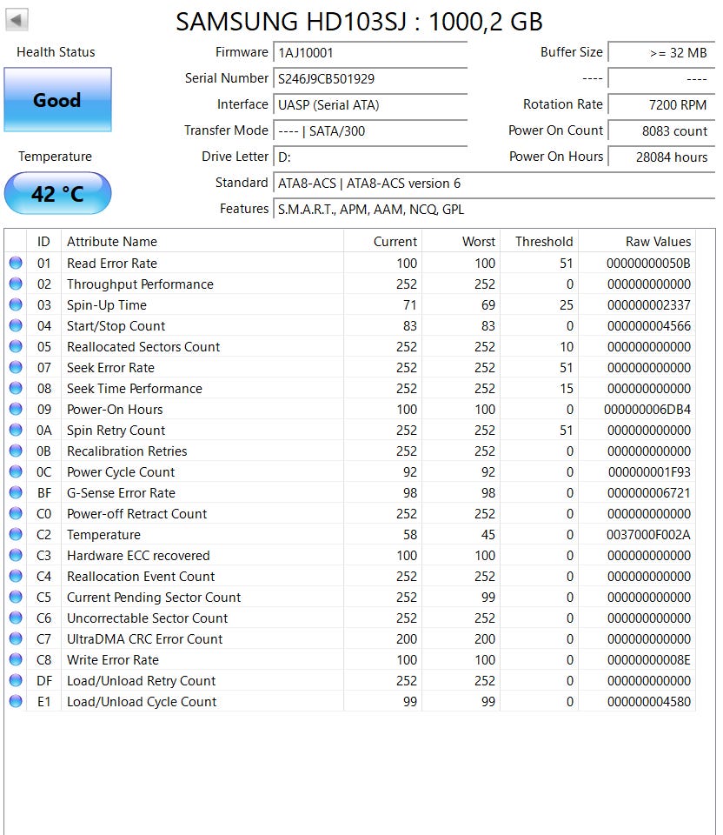Viewport: 723px width, 835px height.
Task: Click the Good health status button
Action: (57, 99)
